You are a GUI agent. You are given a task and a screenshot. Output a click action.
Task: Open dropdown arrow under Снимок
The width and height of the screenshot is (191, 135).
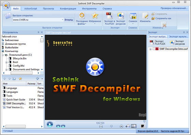(x=133, y=24)
